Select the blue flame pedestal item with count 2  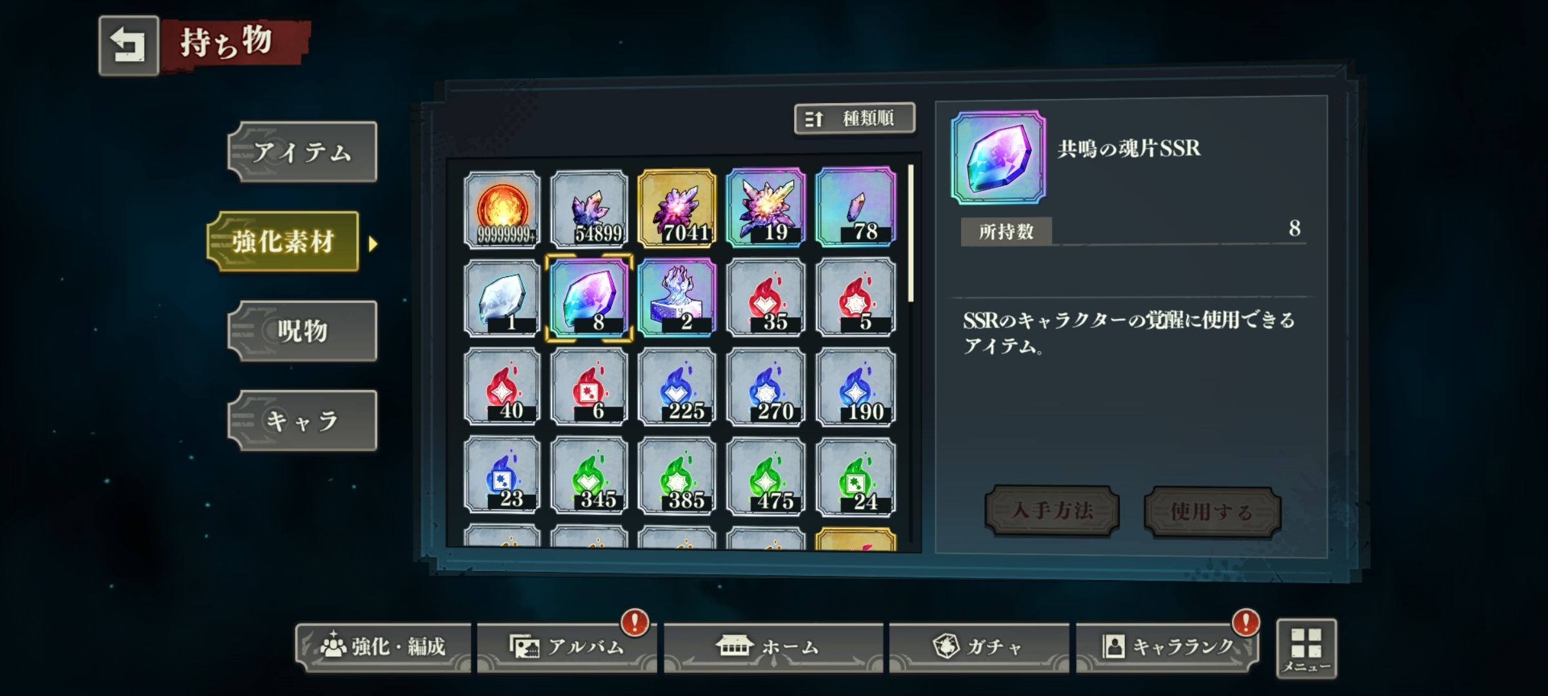click(x=677, y=298)
